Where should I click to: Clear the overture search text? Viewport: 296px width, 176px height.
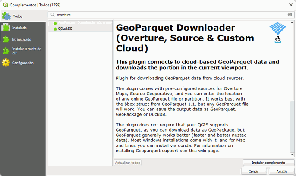tap(290, 15)
